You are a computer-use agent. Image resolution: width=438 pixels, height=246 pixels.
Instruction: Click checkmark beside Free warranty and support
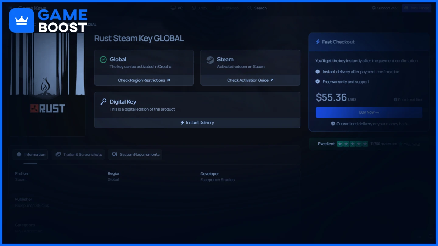(318, 82)
